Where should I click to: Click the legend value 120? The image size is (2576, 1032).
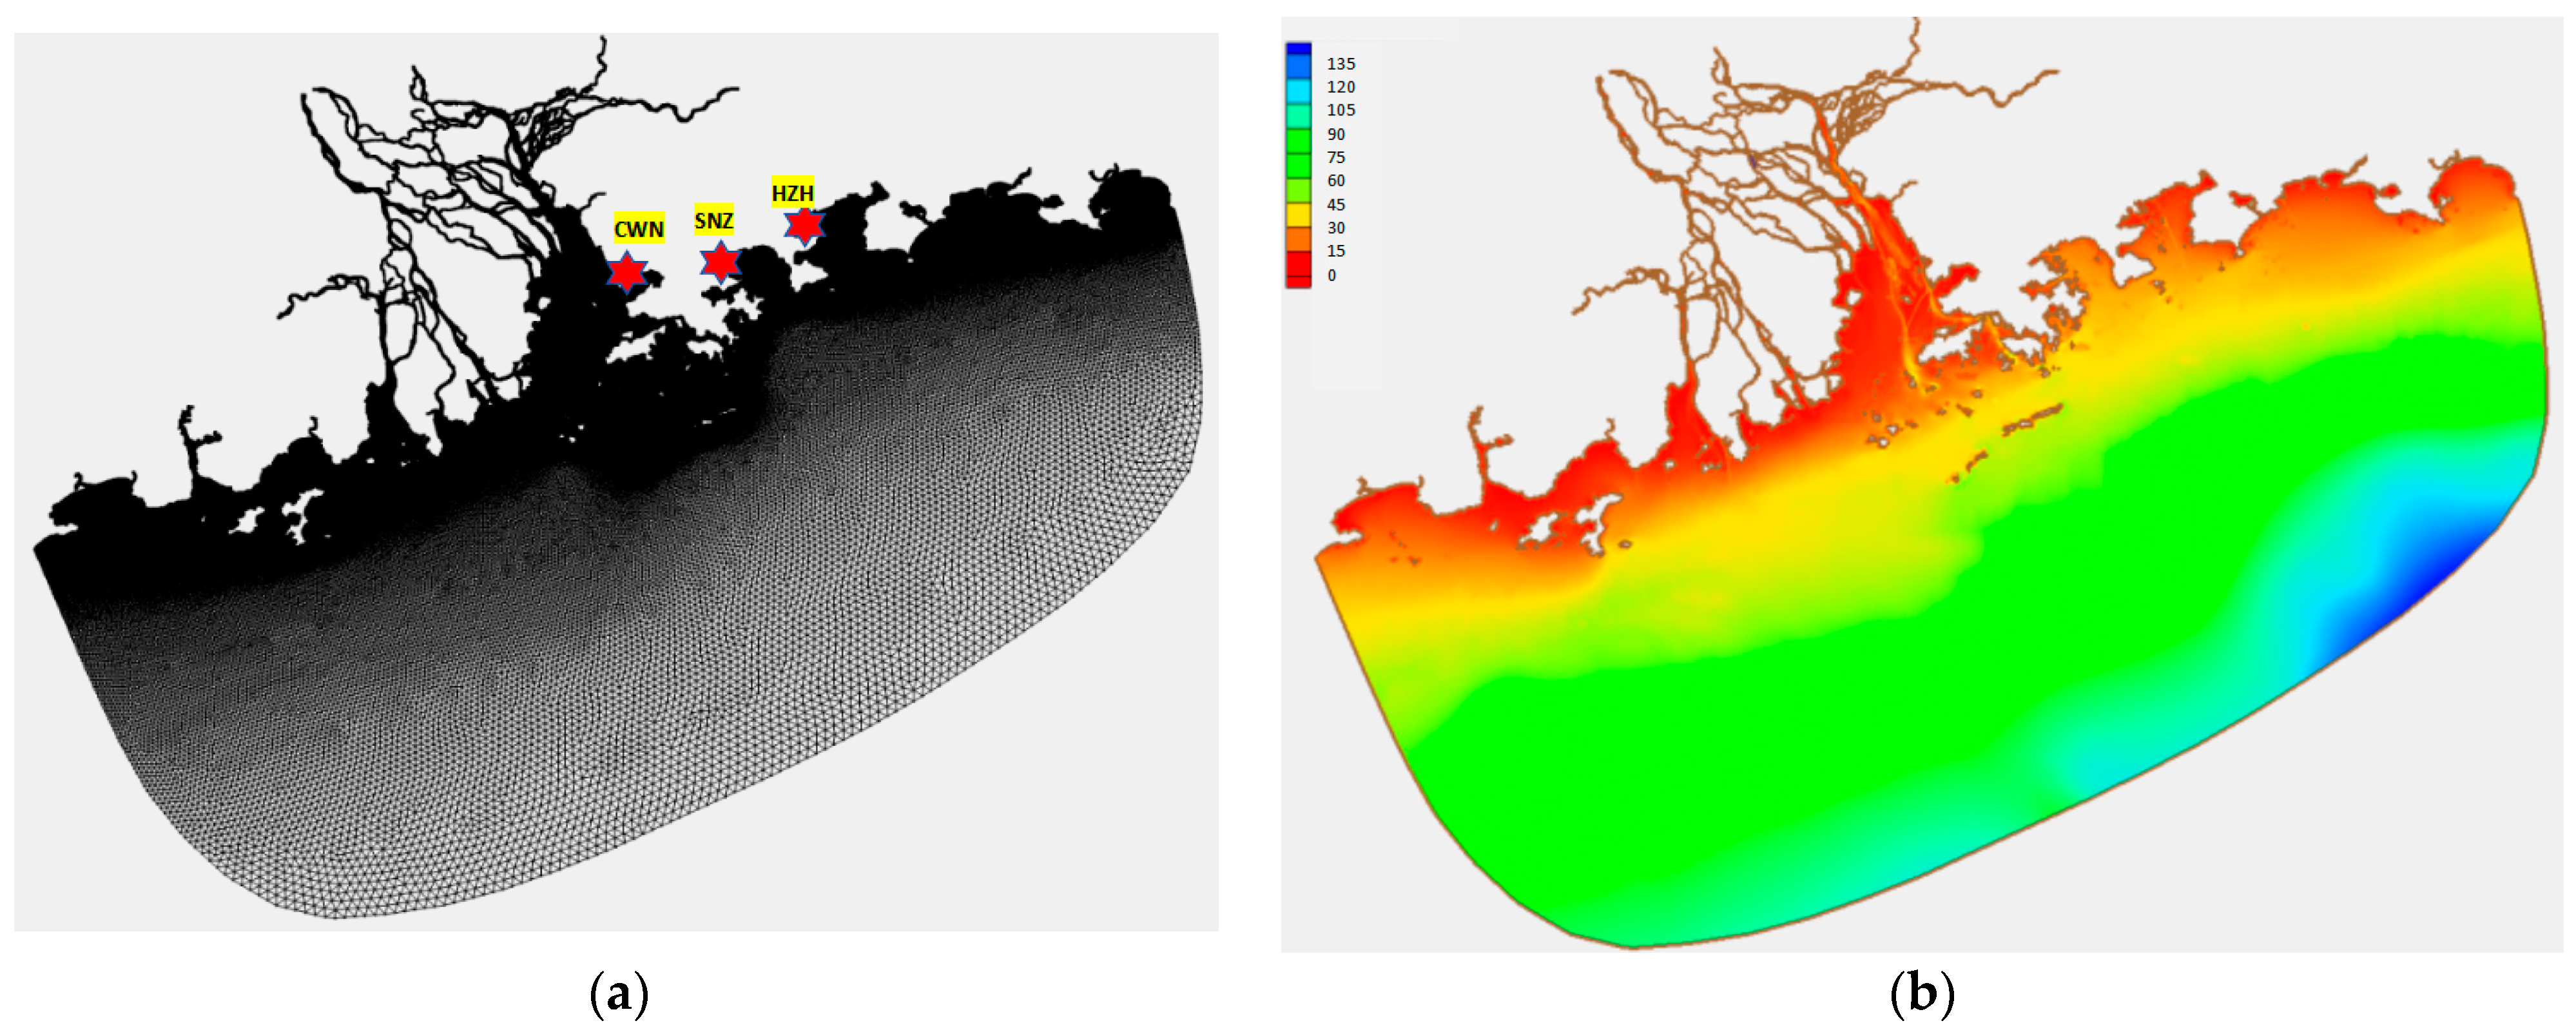pos(1340,87)
